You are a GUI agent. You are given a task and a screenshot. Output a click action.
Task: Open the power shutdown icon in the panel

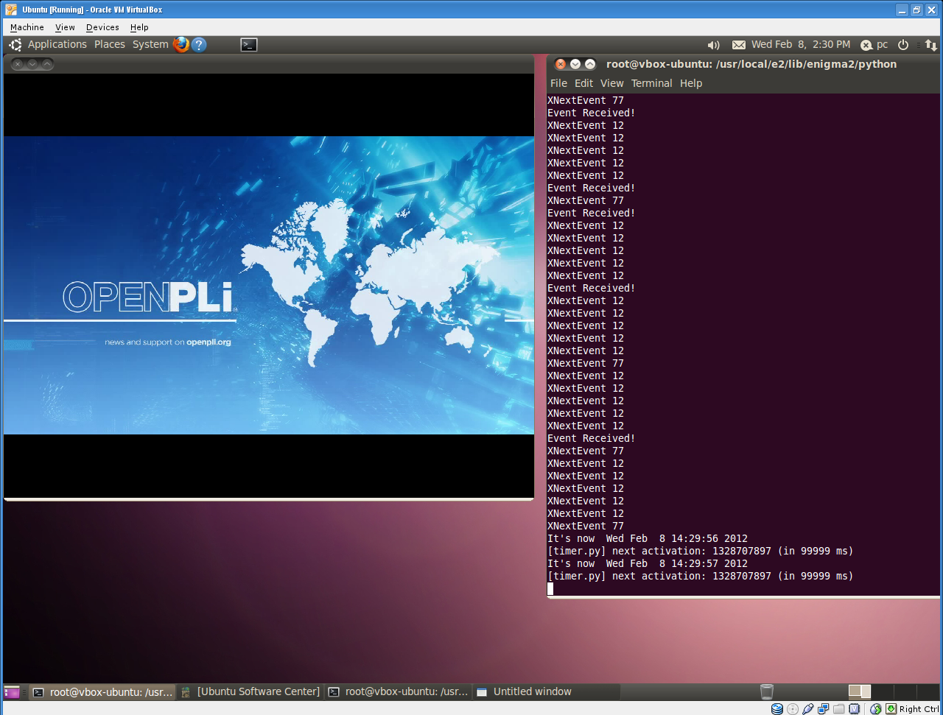pos(903,45)
